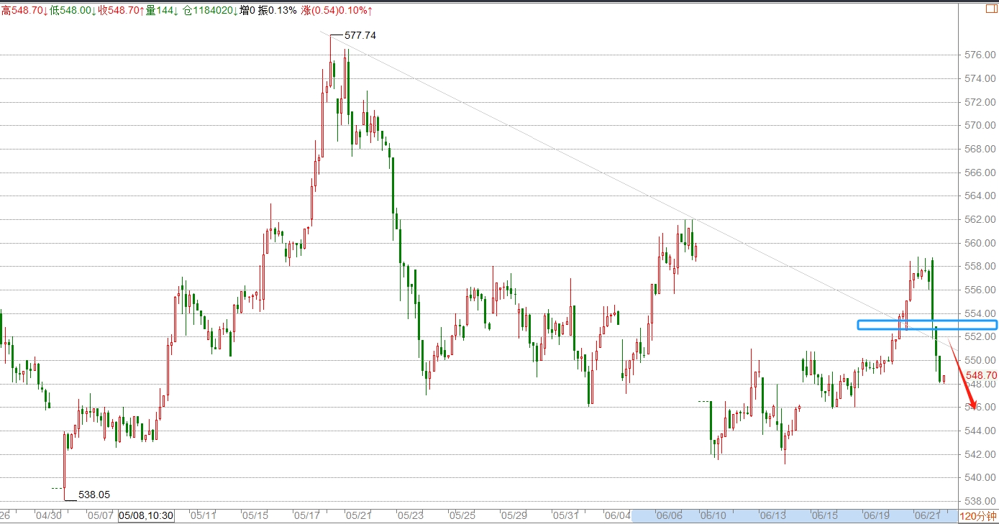Click the 06/19 date on time axis
999x524 pixels.
point(876,516)
